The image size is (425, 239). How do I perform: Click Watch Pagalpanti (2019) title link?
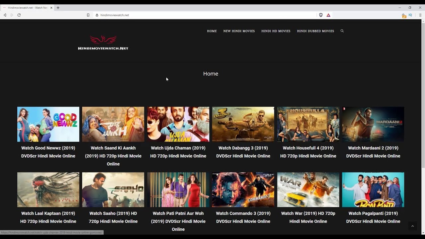click(x=373, y=217)
